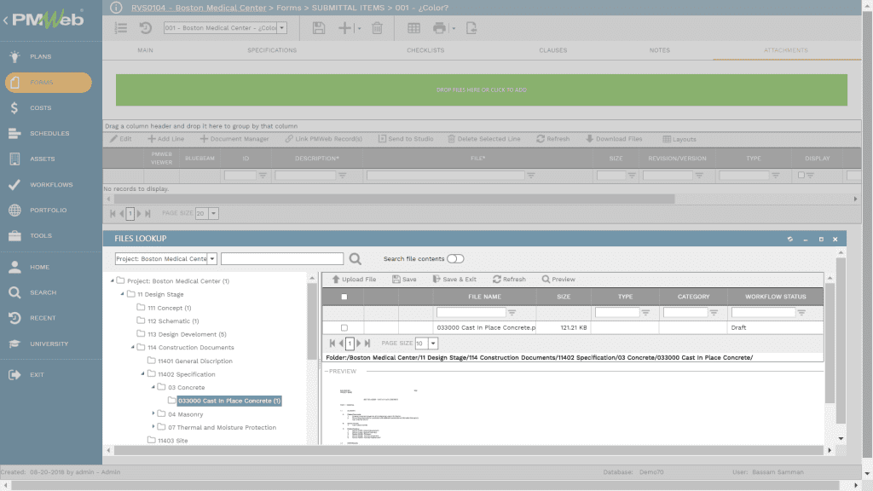Collapse the 11 Design Stage folder

click(123, 294)
